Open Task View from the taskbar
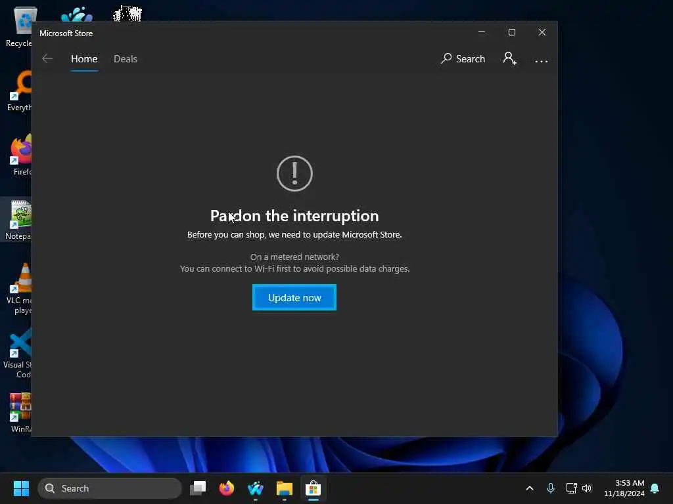 pos(198,488)
